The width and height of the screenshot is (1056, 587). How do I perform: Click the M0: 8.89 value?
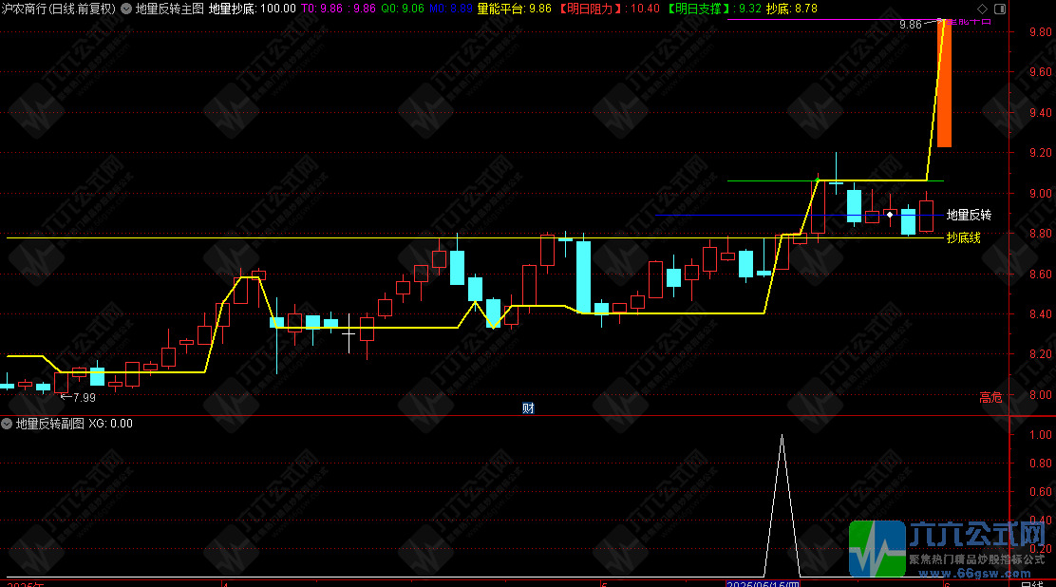(x=450, y=9)
